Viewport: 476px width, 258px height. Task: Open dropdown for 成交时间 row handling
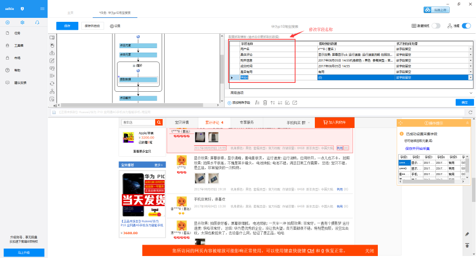click(471, 66)
